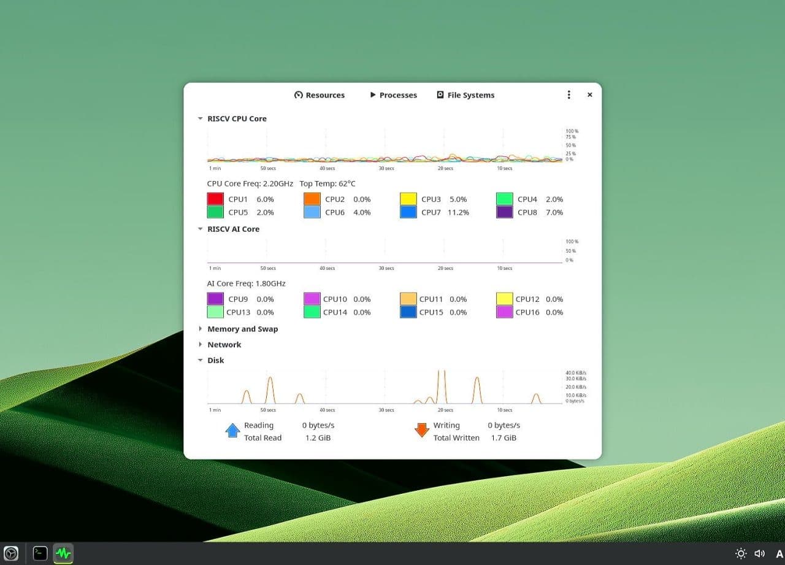This screenshot has width=785, height=565.
Task: Change the CPU1 red color swatch
Action: click(215, 199)
